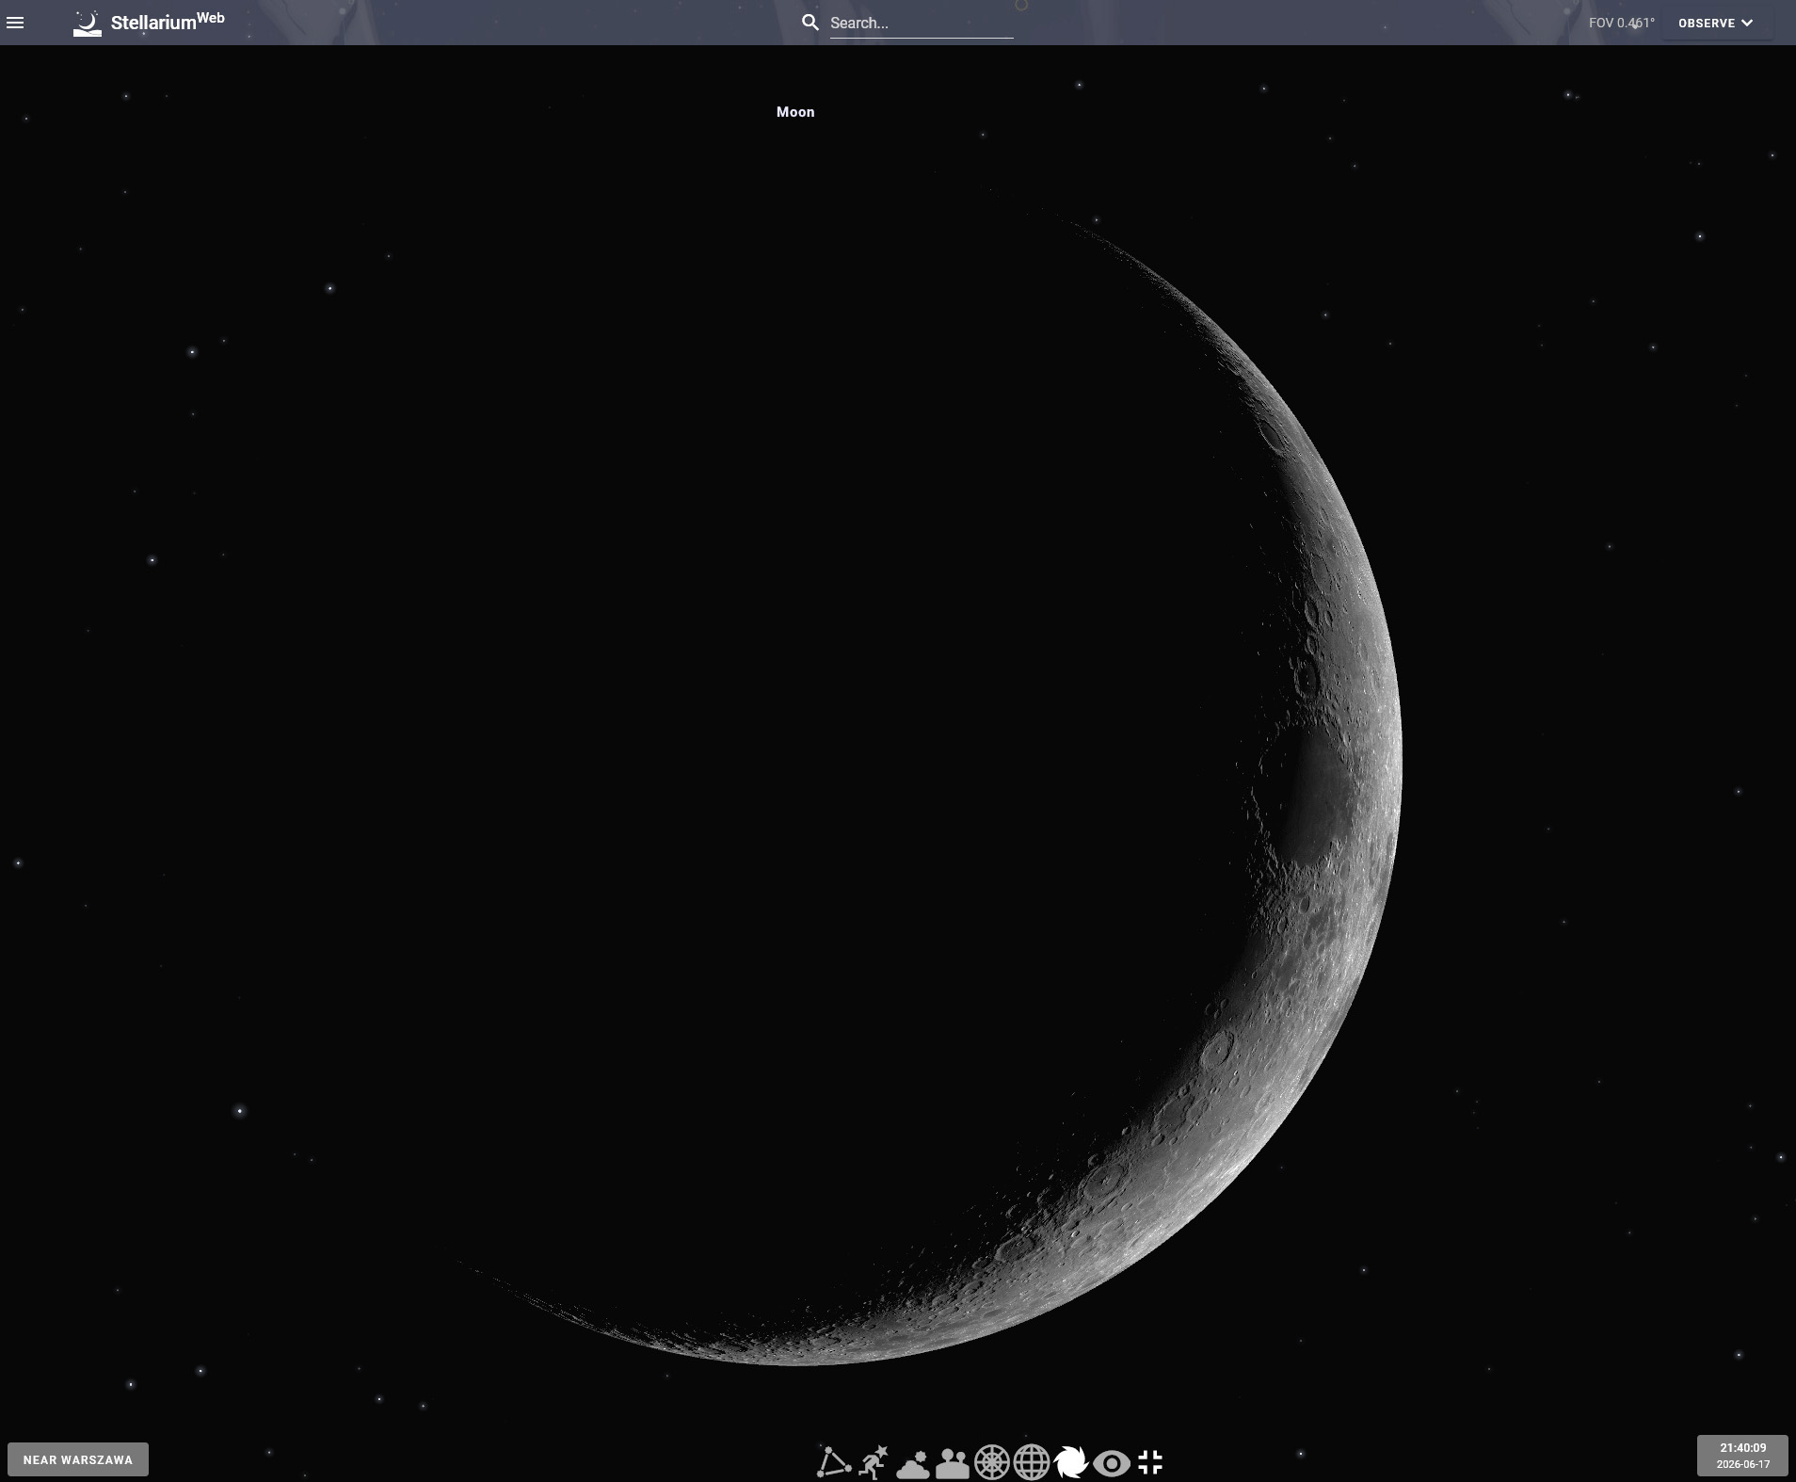Toggle deep sky objects display
The height and width of the screenshot is (1482, 1796).
1070,1463
